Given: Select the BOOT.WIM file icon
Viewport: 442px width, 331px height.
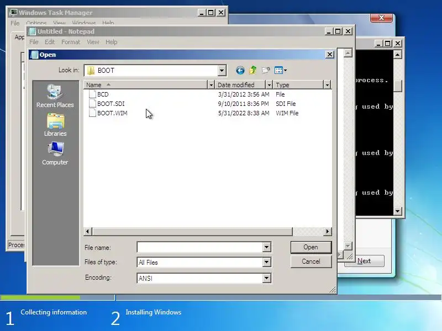Looking at the screenshot, I should 92,113.
